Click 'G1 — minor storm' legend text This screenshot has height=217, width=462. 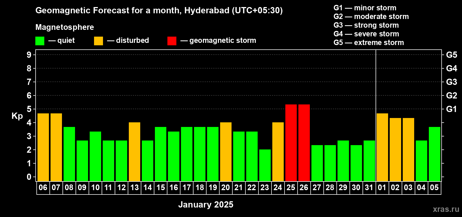pyautogui.click(x=365, y=8)
